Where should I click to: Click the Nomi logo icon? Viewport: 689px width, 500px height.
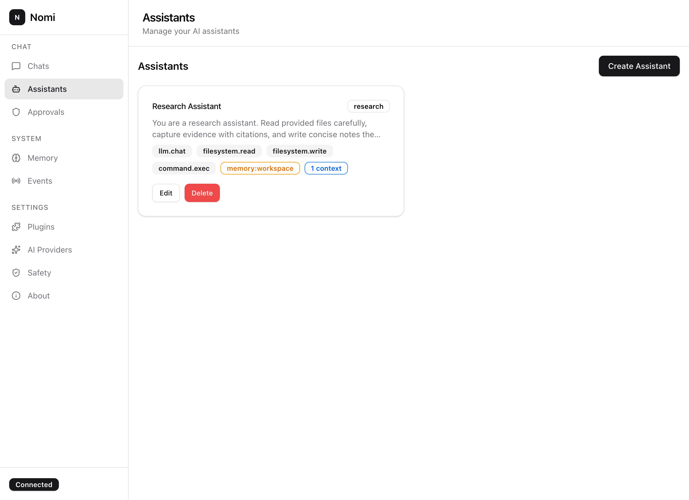coord(17,17)
